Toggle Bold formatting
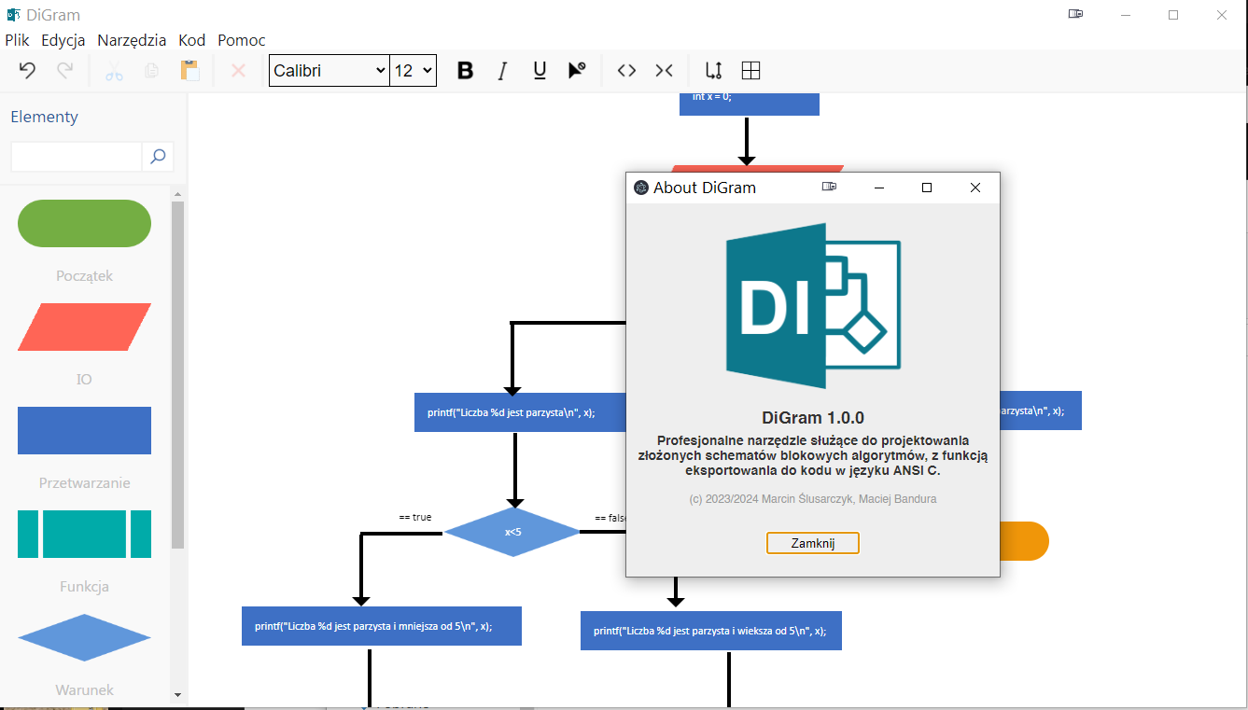This screenshot has height=710, width=1248. 465,71
